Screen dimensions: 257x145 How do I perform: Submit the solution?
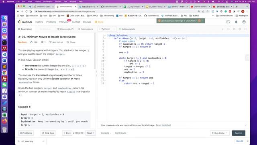click(x=239, y=133)
